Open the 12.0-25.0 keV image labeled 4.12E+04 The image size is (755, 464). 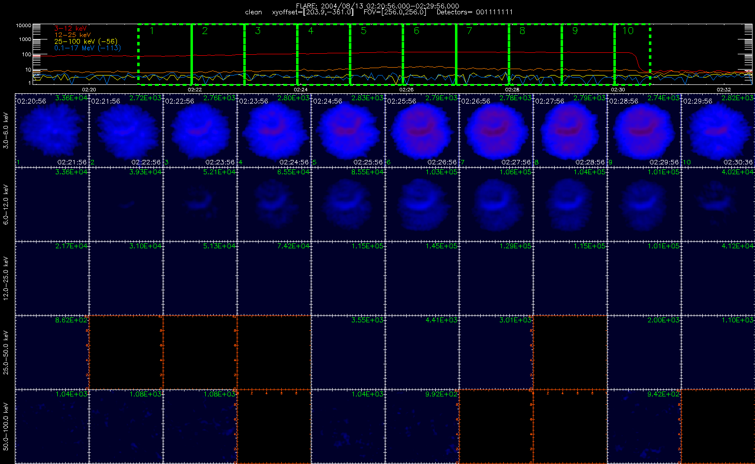[718, 278]
